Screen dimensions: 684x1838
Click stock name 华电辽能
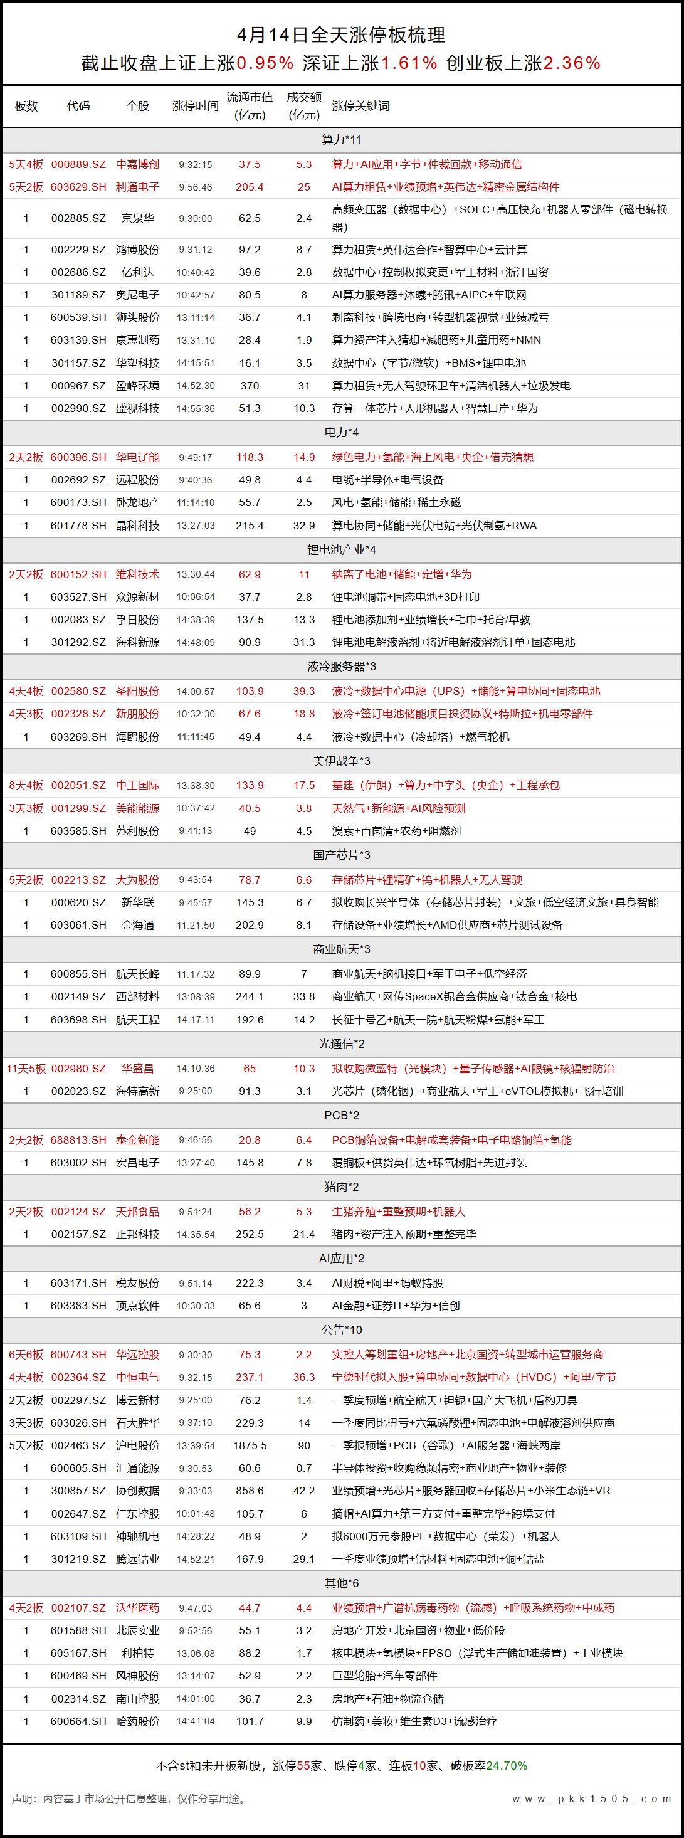point(138,457)
